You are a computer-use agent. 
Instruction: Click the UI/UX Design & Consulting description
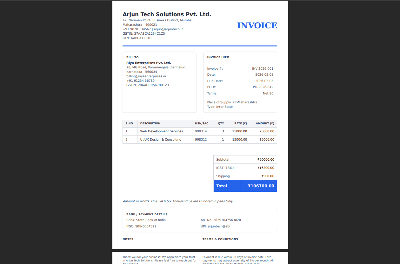[161, 139]
